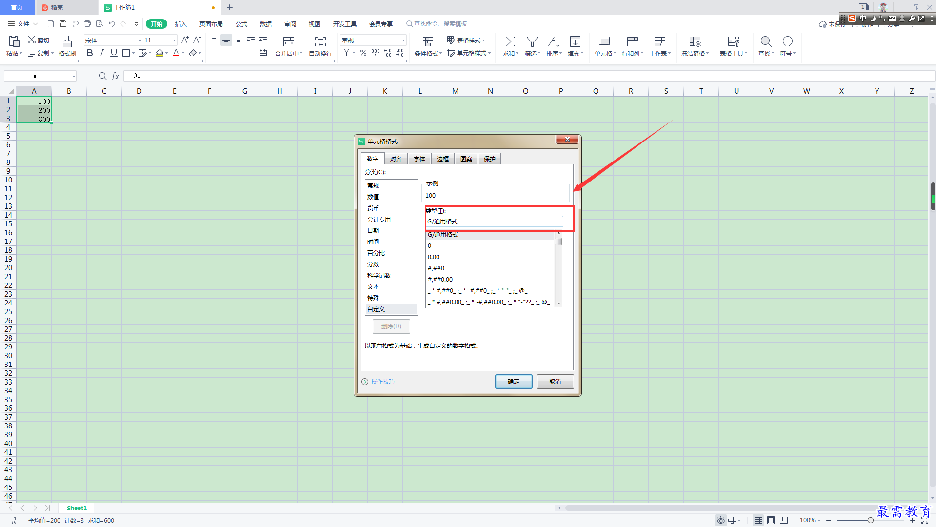Toggle underline formatting
The image size is (936, 527).
114,53
